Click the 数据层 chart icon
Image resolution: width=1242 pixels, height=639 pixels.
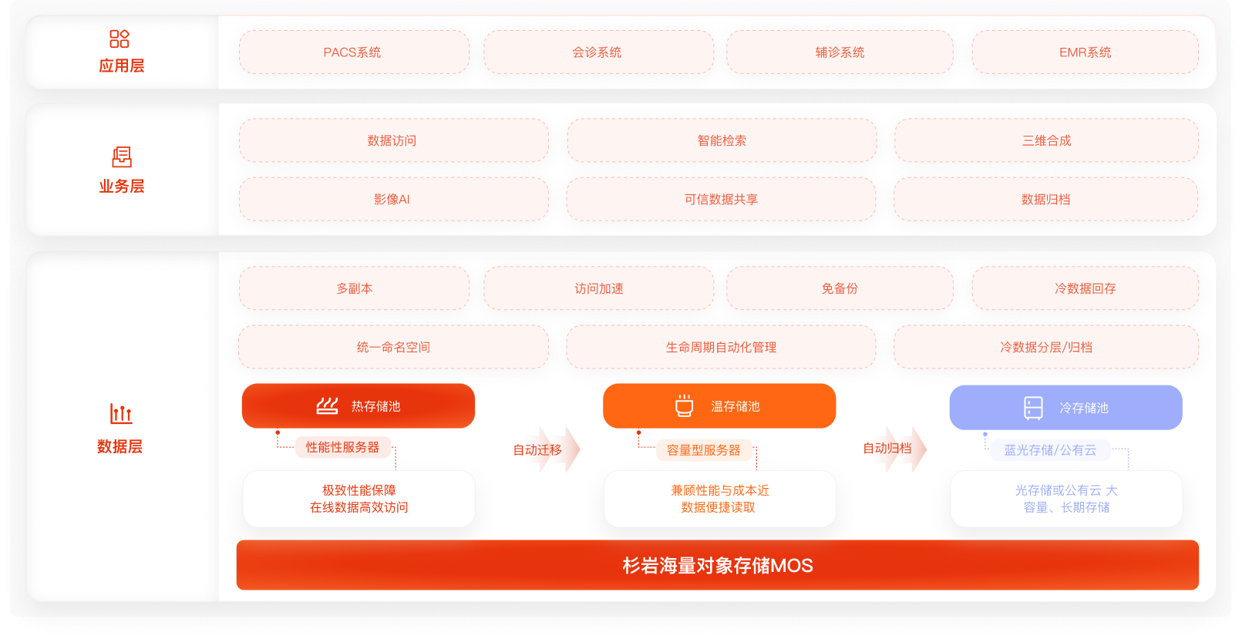pos(120,413)
